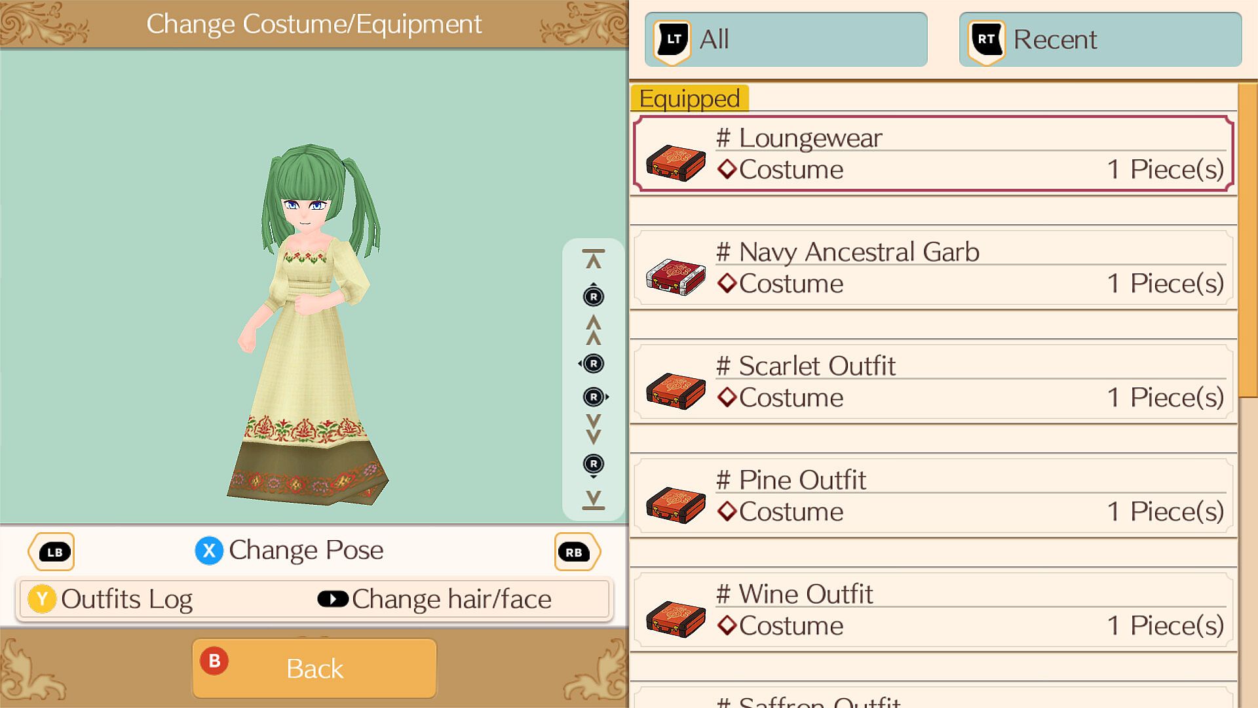Select the Pine Outfit costume
The height and width of the screenshot is (708, 1258).
(933, 496)
